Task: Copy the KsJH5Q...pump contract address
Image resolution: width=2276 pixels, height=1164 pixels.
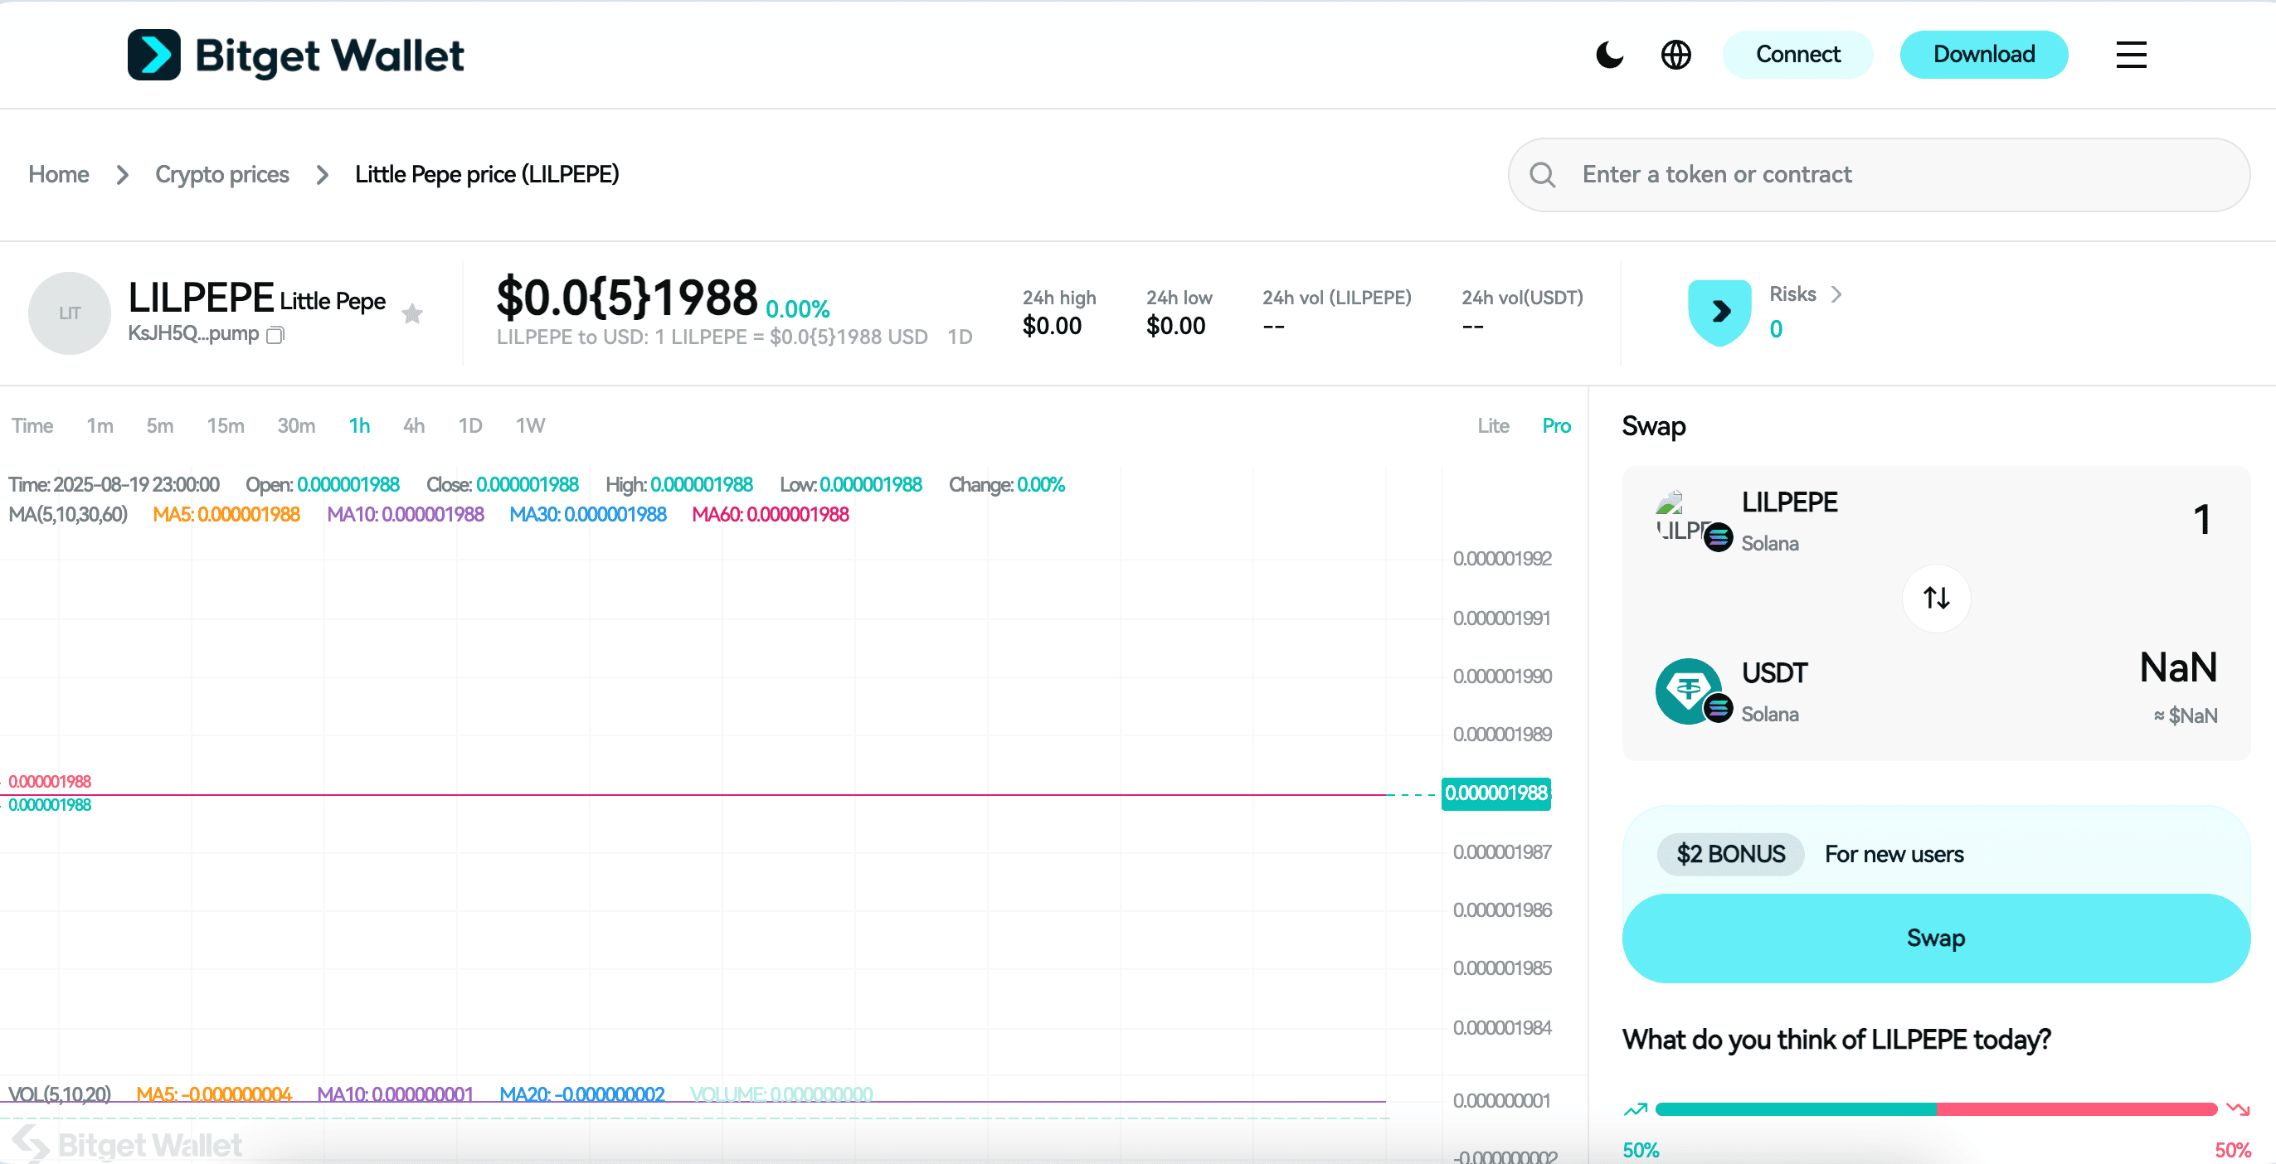Action: tap(275, 335)
